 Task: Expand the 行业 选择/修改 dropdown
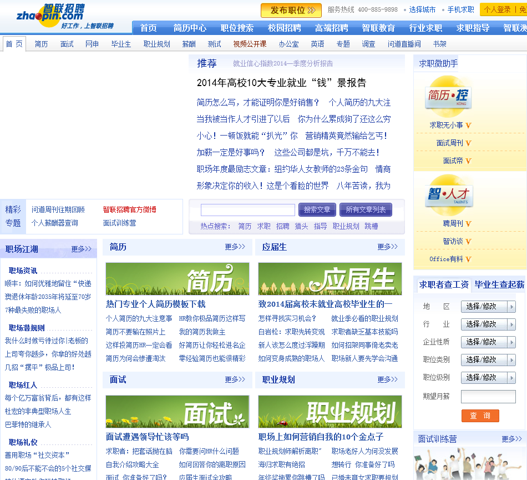coord(488,324)
